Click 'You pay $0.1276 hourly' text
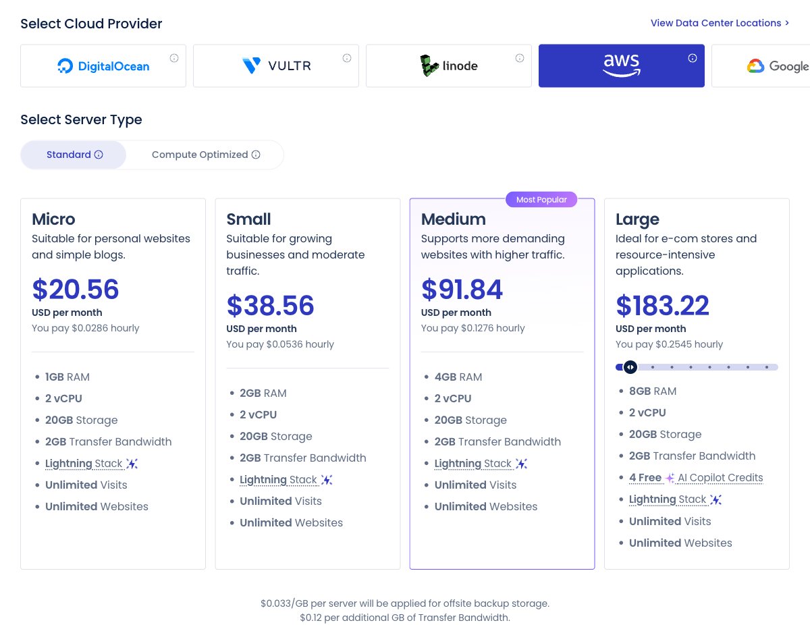 473,328
